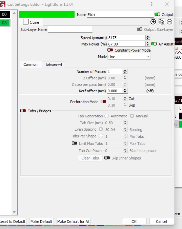
Task: Add a new sub-layer with plus icon
Action: tap(153, 22)
